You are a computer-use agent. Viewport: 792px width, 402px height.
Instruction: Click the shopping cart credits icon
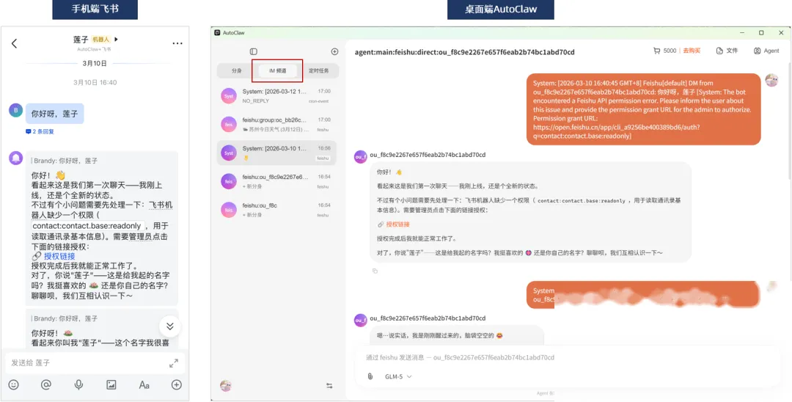(x=656, y=51)
